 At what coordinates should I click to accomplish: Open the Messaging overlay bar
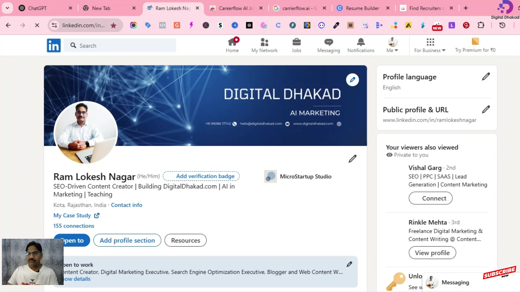[471, 282]
